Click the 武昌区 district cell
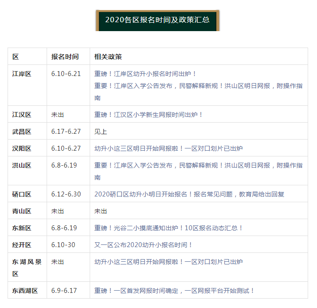The image size is (317, 308). pos(22,132)
